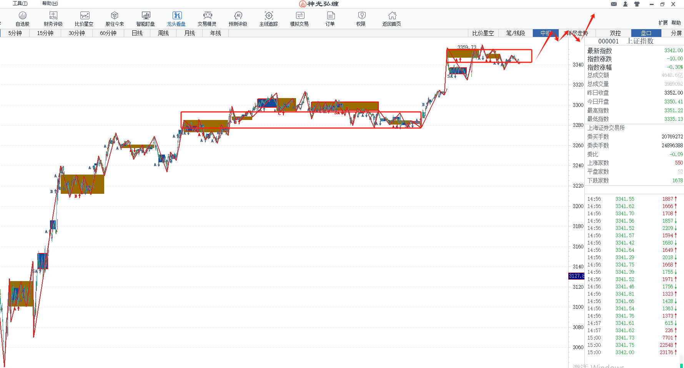
Task: Click the 主线追踪 target icon
Action: [269, 16]
